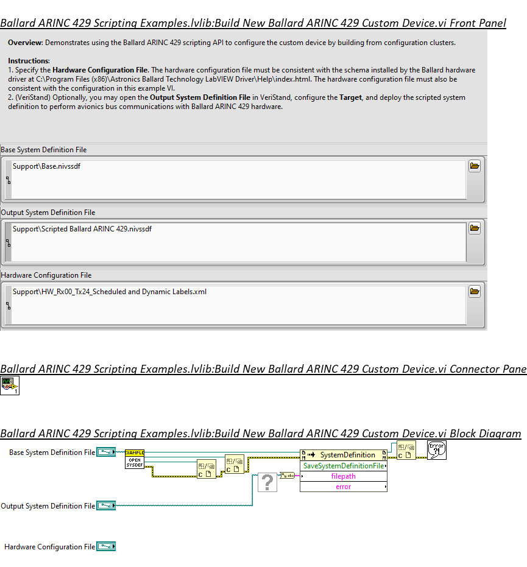This screenshot has width=527, height=567.
Task: Click the Scripted Ballard ARINC 429.nivssdf path field
Action: [239, 242]
